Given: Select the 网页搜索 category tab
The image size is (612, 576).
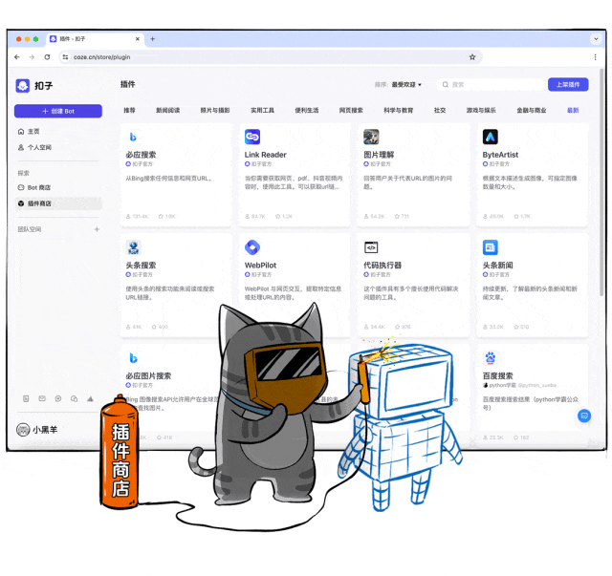Looking at the screenshot, I should (351, 111).
